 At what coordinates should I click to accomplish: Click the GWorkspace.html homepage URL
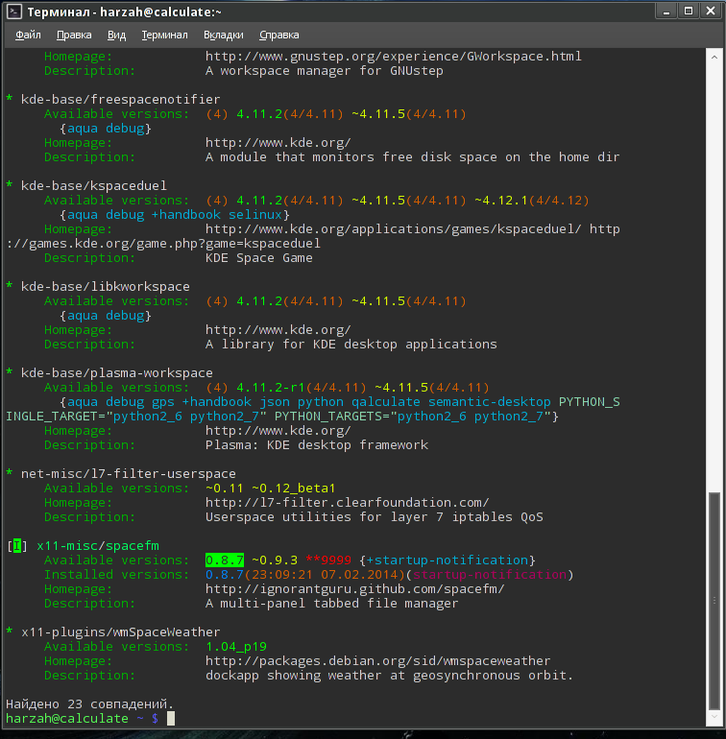394,57
